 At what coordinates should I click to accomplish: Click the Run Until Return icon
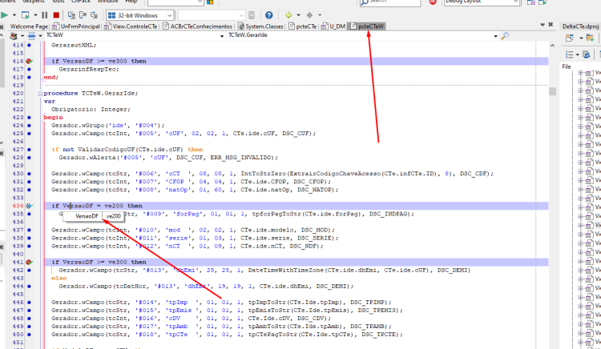(94, 15)
